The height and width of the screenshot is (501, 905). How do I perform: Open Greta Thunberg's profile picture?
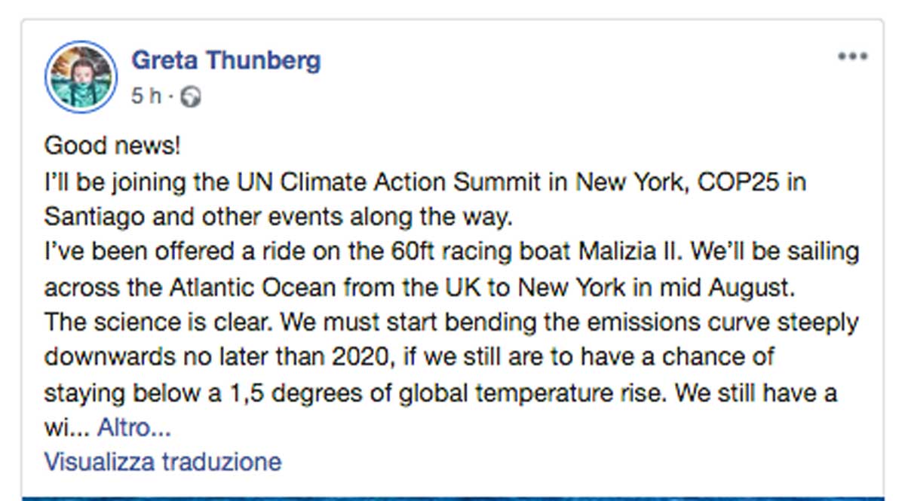(81, 77)
